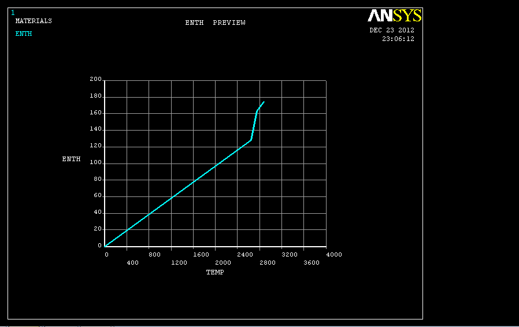Image resolution: width=519 pixels, height=327 pixels.
Task: Click the white ENTH vertical axis title
Action: (x=71, y=159)
